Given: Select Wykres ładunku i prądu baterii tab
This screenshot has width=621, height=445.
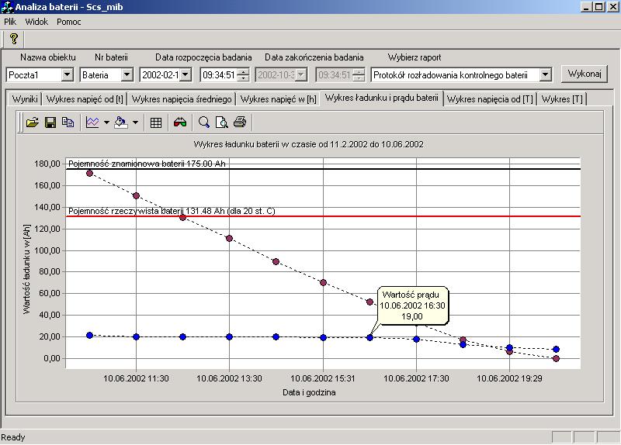Looking at the screenshot, I should click(x=382, y=98).
